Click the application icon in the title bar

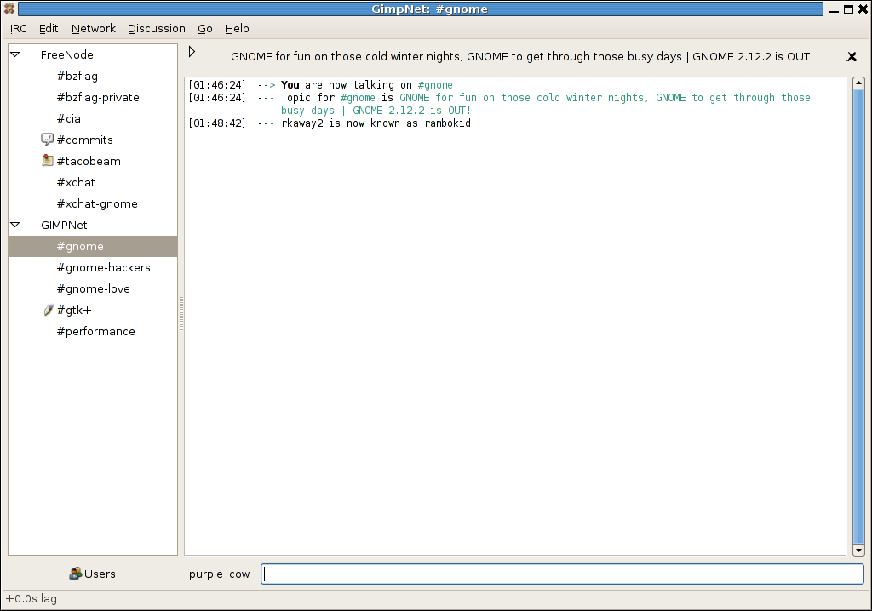click(9, 9)
